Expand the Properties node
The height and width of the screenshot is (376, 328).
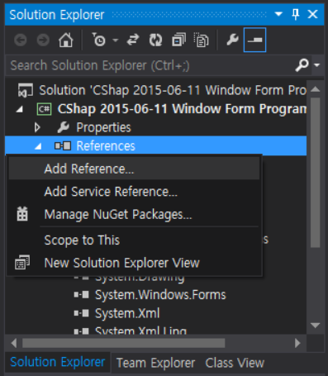(x=37, y=127)
